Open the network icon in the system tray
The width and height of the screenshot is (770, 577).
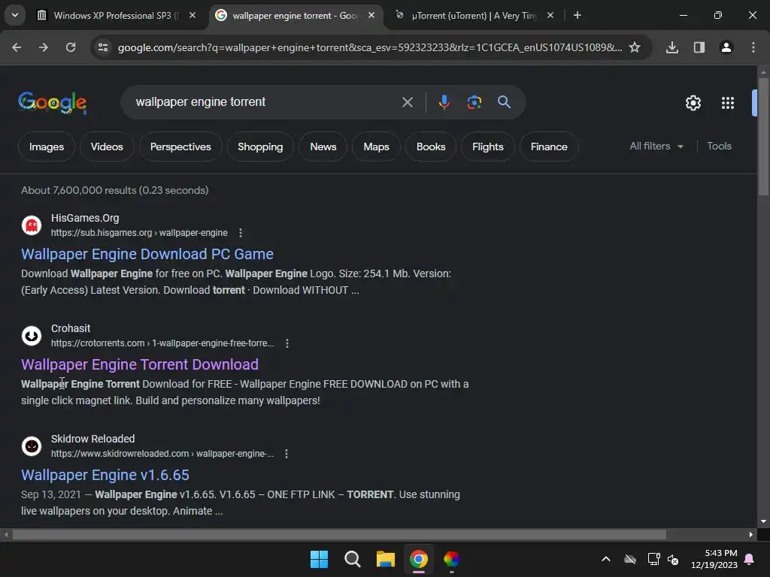(x=653, y=559)
